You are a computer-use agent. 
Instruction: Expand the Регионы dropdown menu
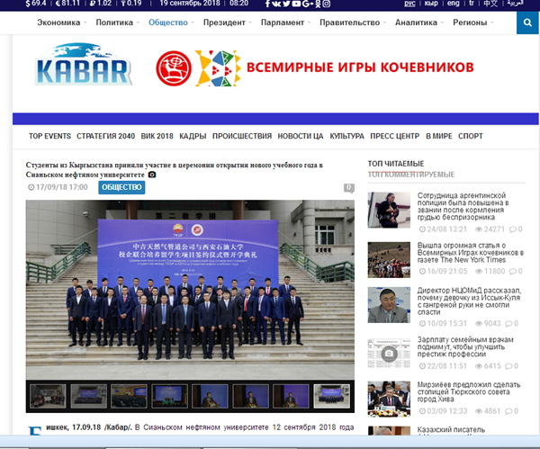473,22
